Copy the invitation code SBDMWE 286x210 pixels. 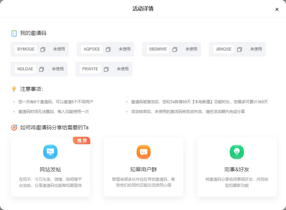[x=175, y=49]
